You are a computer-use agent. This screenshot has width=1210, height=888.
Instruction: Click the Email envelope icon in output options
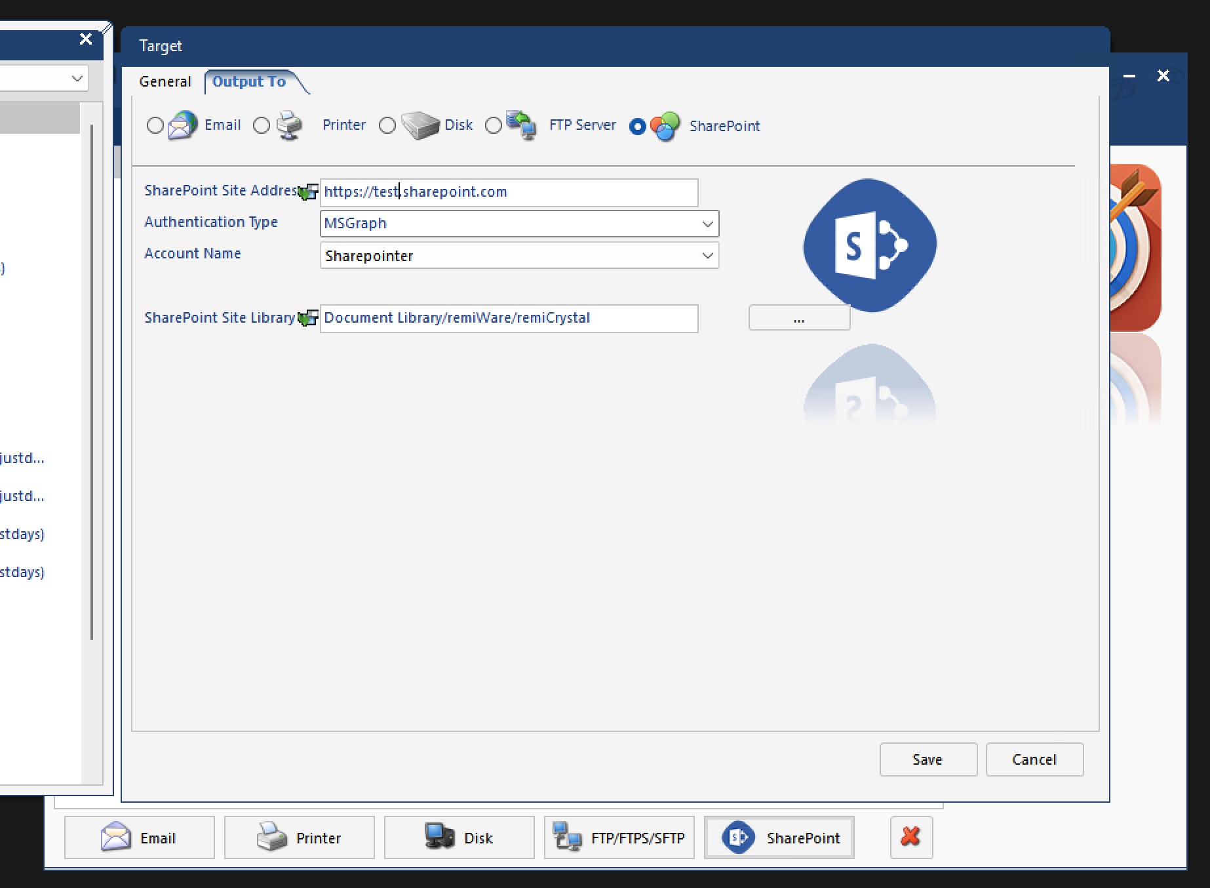click(182, 125)
